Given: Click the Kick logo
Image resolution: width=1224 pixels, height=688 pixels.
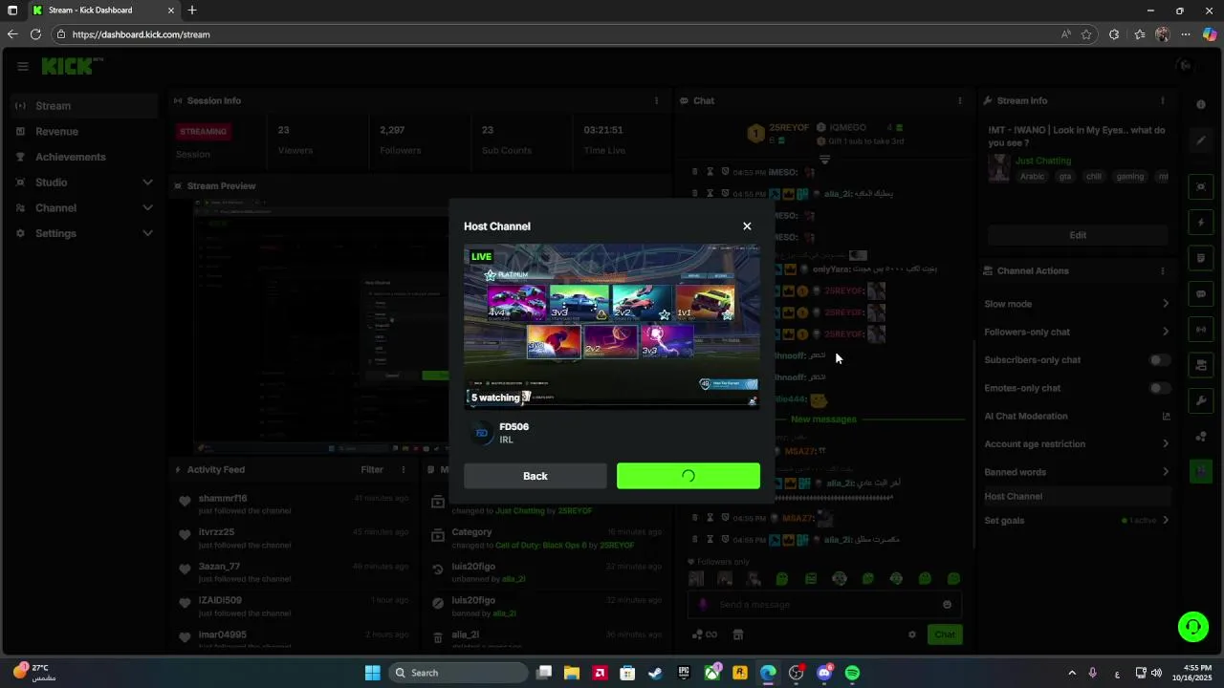Looking at the screenshot, I should click(x=69, y=66).
